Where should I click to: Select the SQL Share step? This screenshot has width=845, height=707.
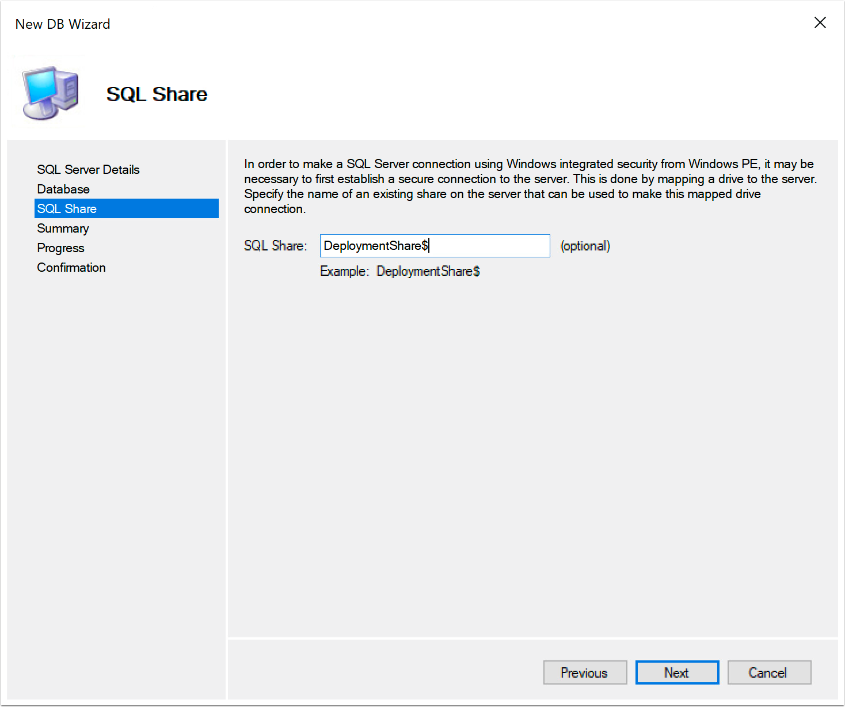click(x=67, y=208)
